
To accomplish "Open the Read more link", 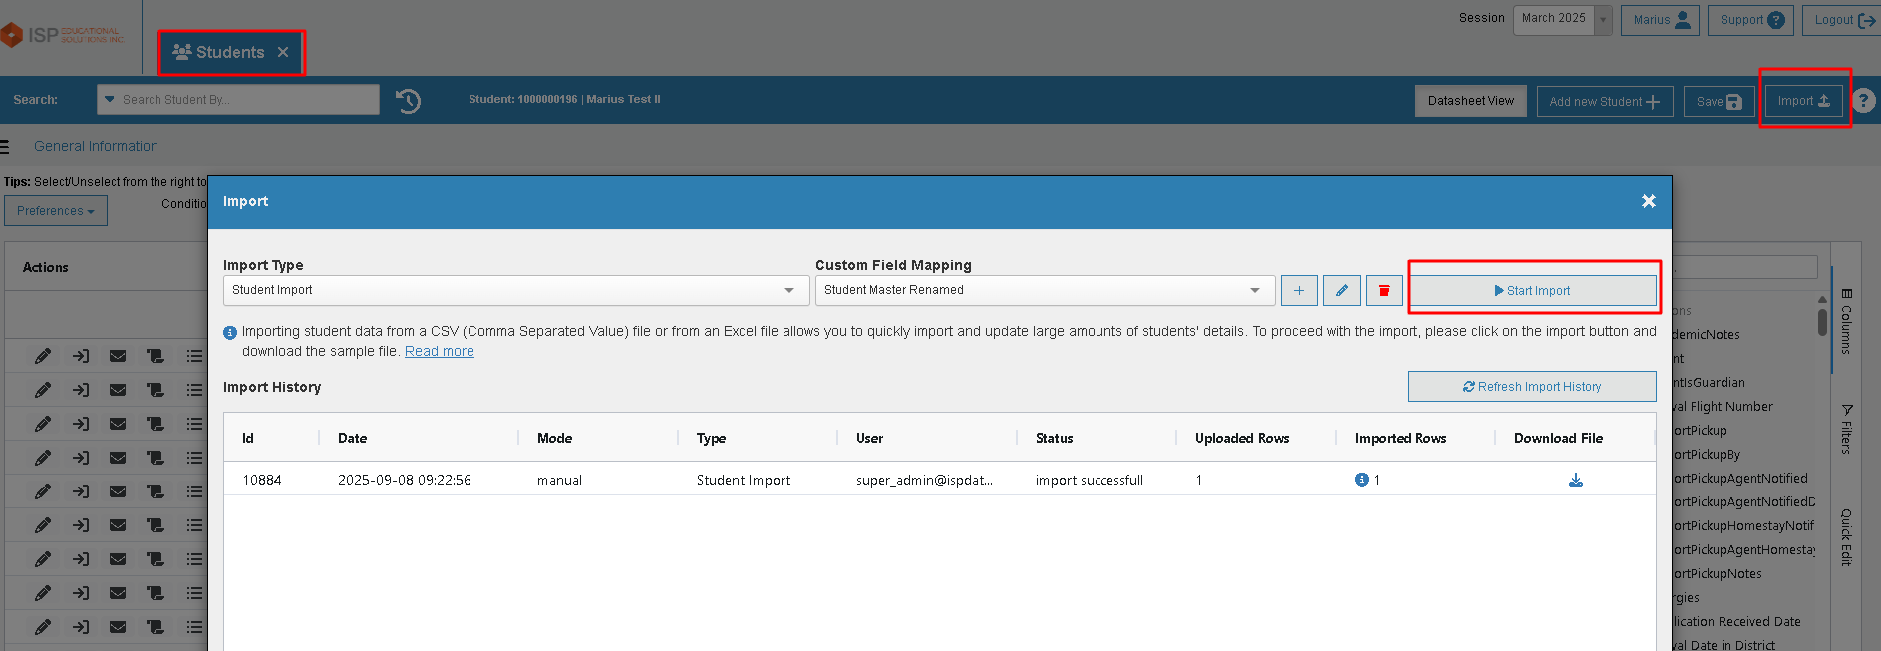I will 439,351.
